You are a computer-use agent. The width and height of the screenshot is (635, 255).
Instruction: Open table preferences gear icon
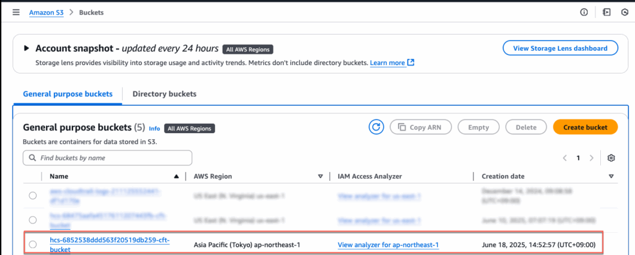pyautogui.click(x=611, y=158)
